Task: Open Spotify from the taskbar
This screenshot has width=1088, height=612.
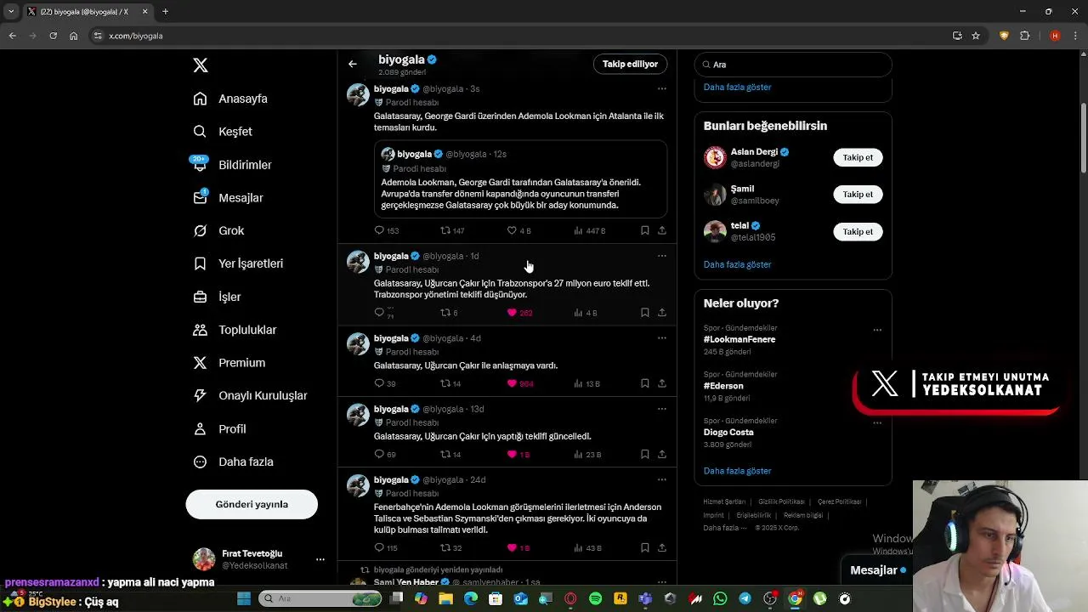Action: click(595, 599)
